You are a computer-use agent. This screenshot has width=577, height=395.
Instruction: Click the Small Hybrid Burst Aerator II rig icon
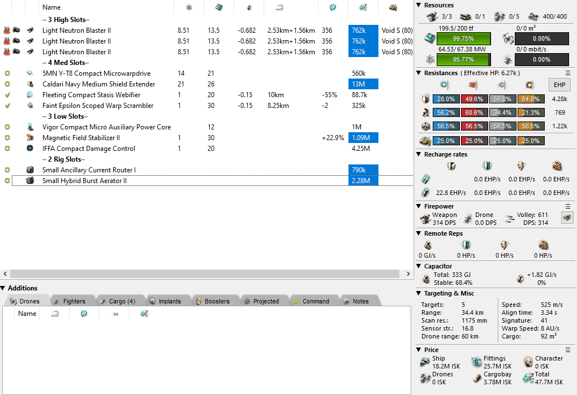tap(30, 181)
